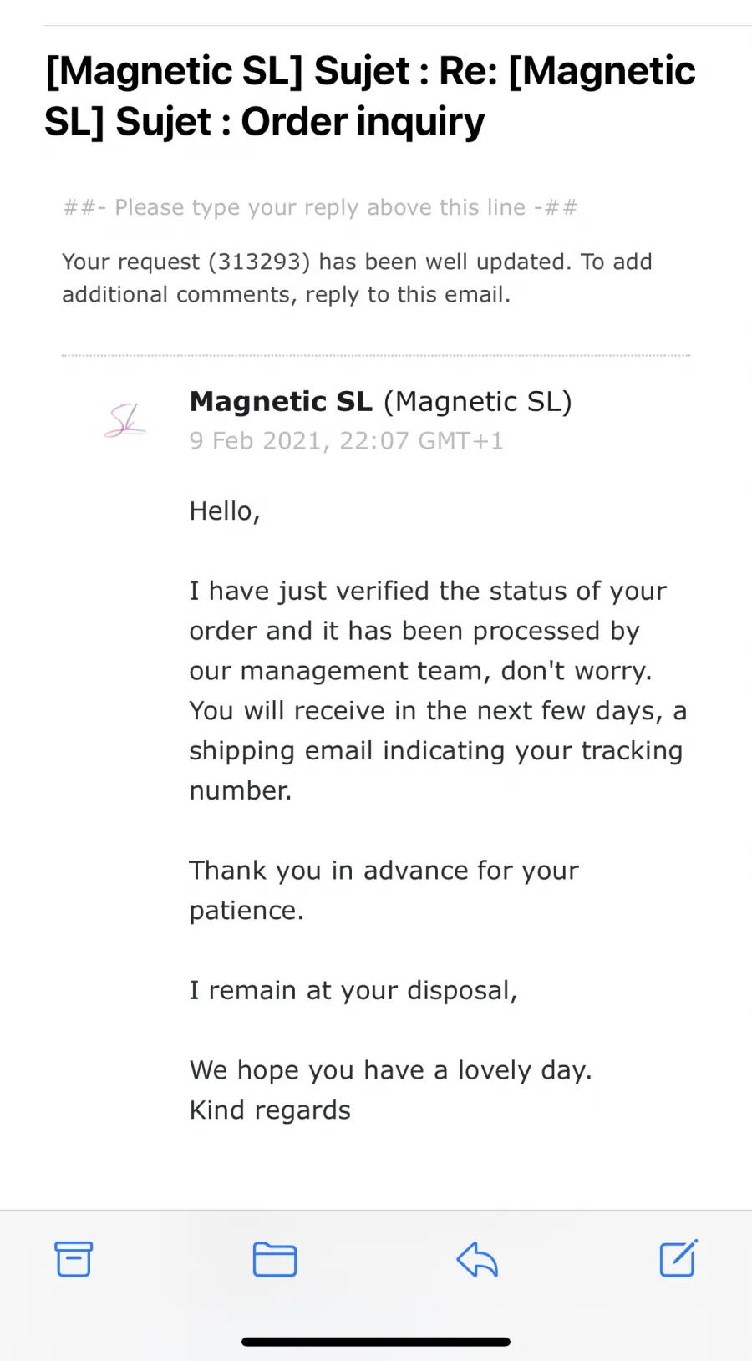Tap the 'Hello,' greeting text
This screenshot has height=1361, width=752.
point(225,510)
